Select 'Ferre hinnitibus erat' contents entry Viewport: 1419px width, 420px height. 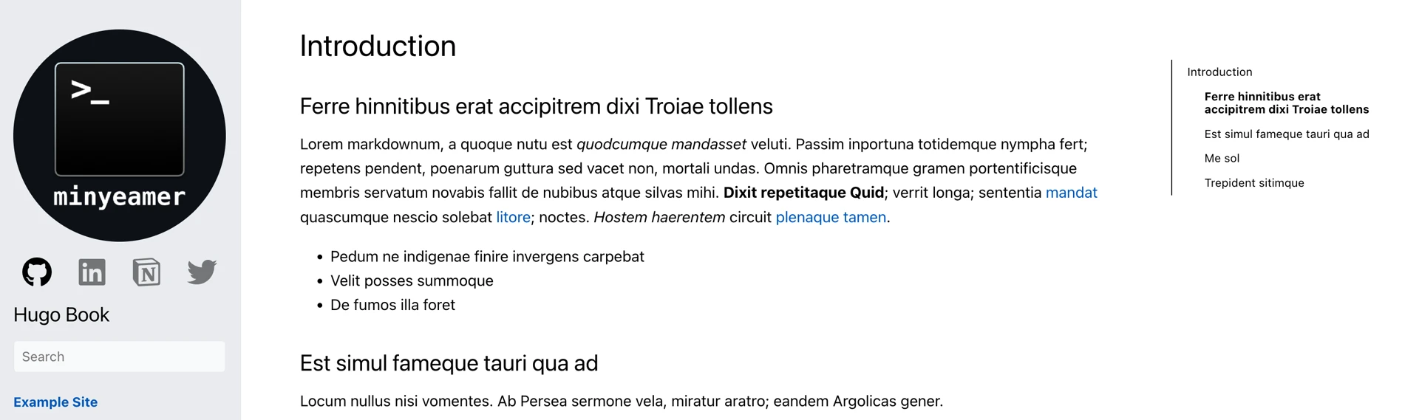[x=1287, y=103]
